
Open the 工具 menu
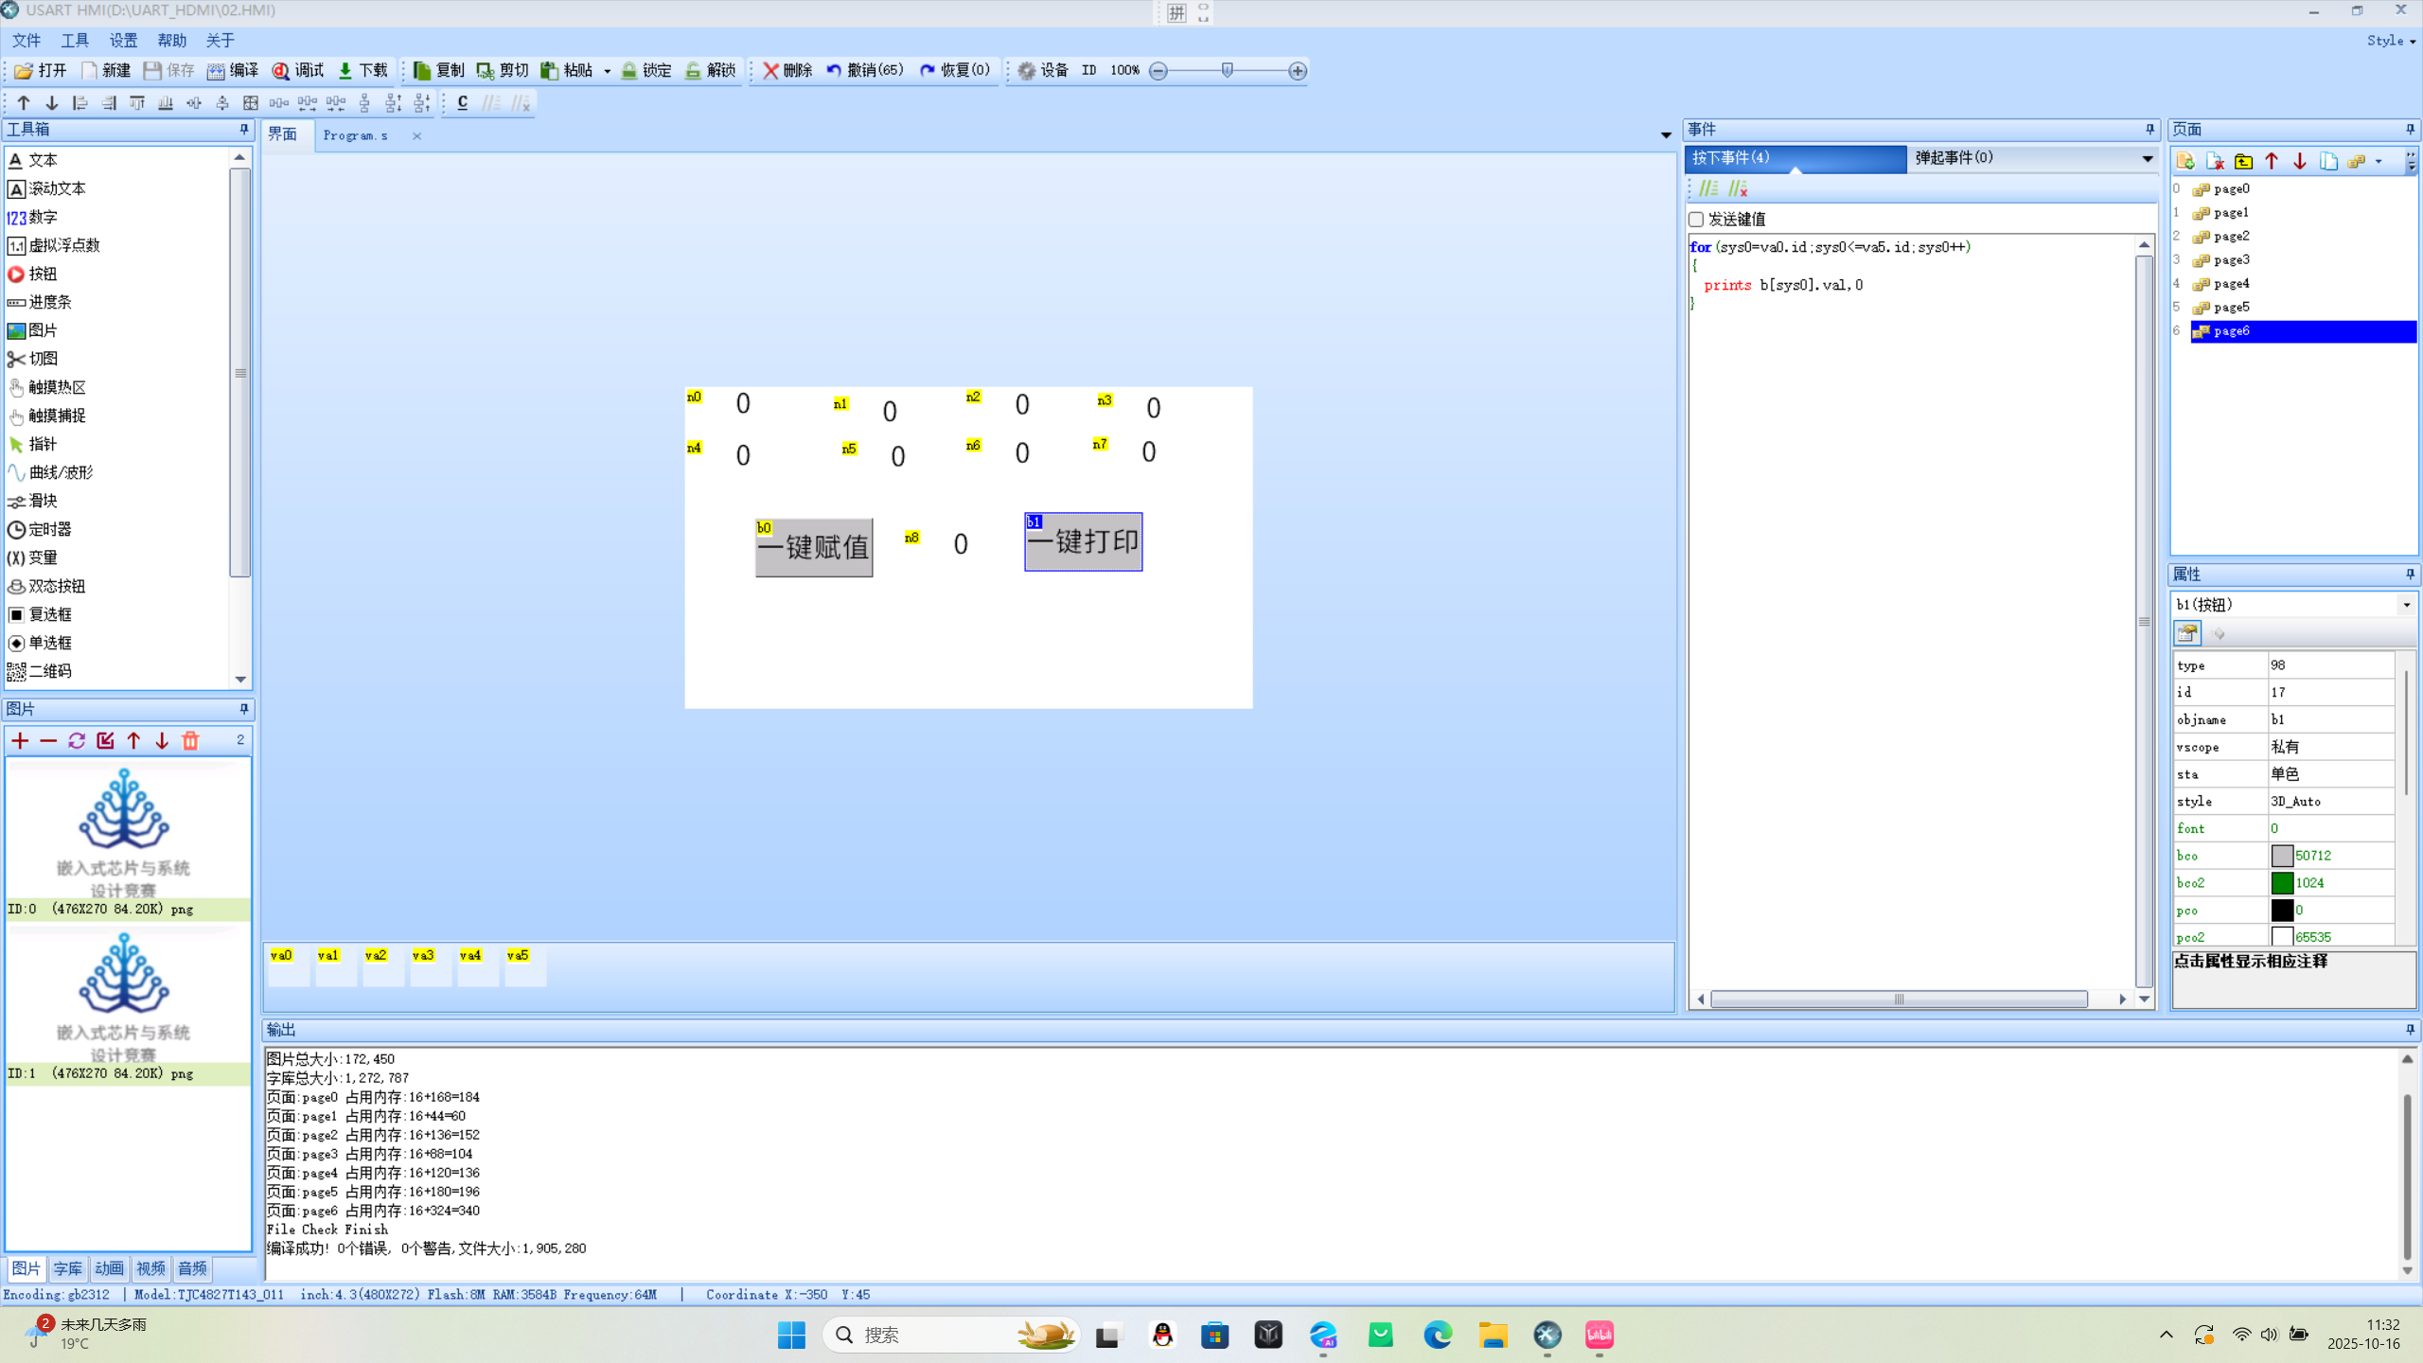coord(75,41)
